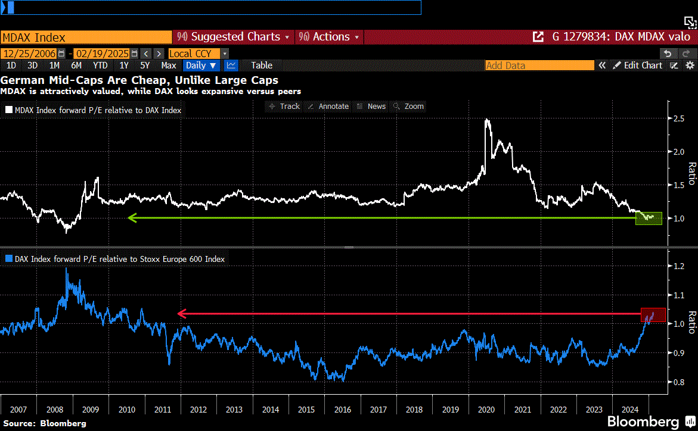Click the redo arrow icon
Viewport: 698px width, 431px height.
click(x=686, y=54)
